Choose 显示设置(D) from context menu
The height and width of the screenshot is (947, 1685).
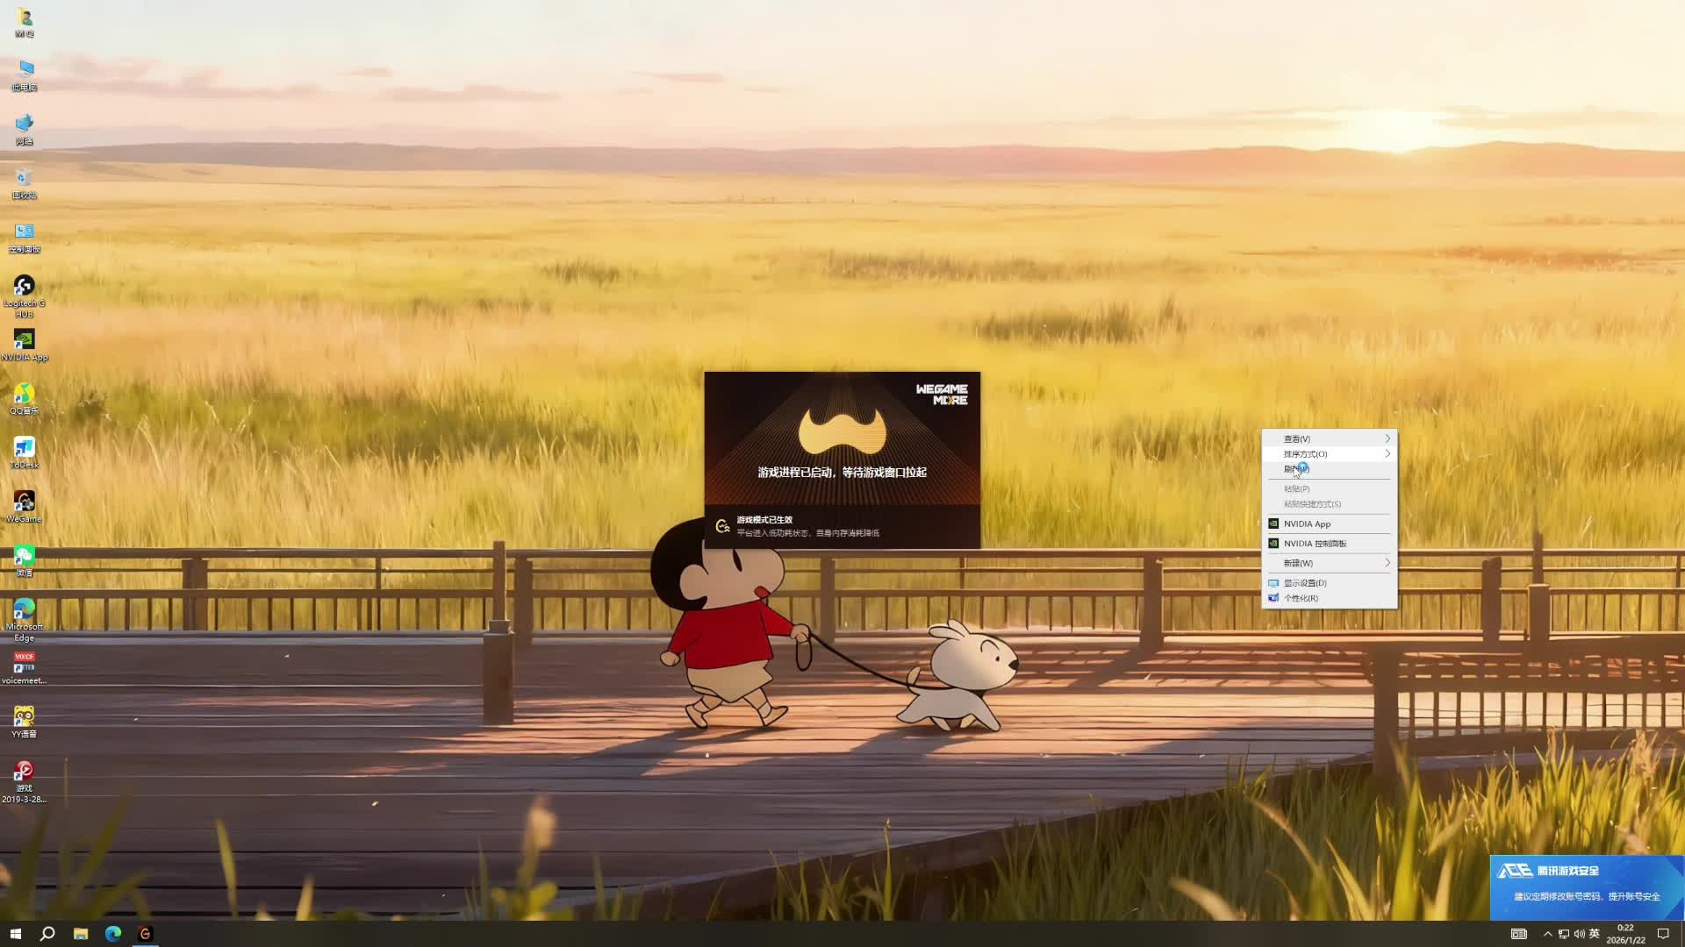[x=1305, y=583]
